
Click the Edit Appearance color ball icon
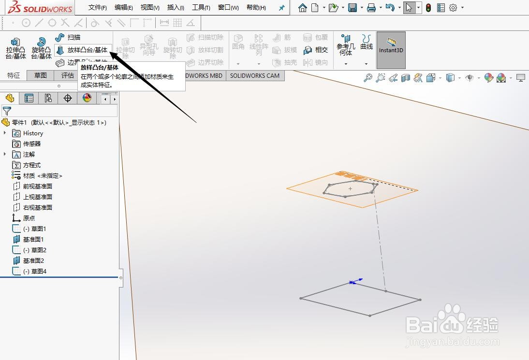pos(488,78)
